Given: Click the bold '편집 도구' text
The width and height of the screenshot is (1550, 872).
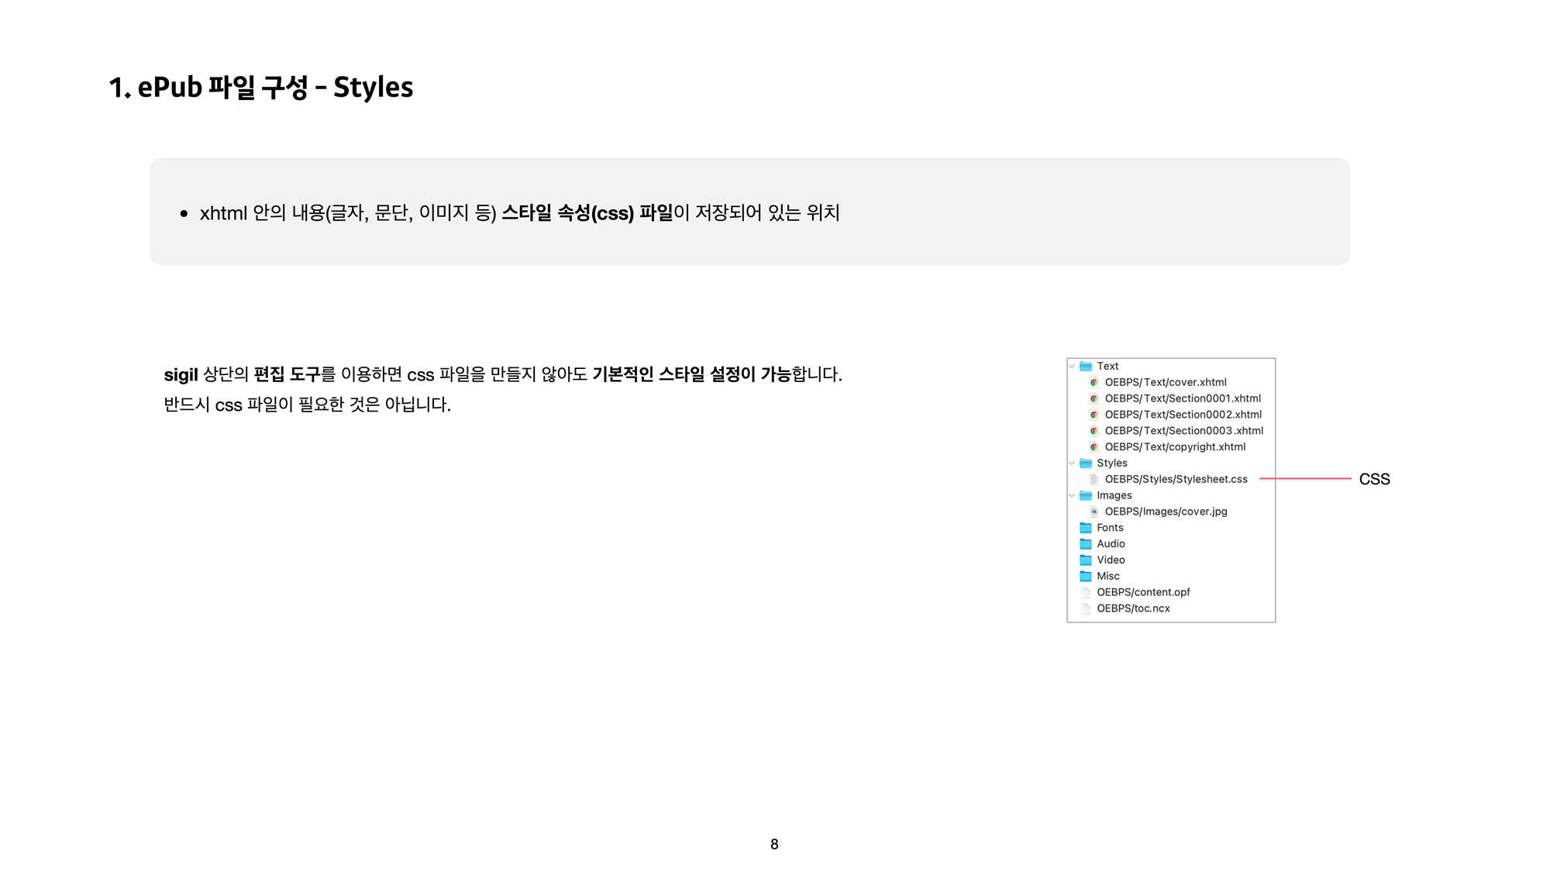Looking at the screenshot, I should click(x=287, y=374).
